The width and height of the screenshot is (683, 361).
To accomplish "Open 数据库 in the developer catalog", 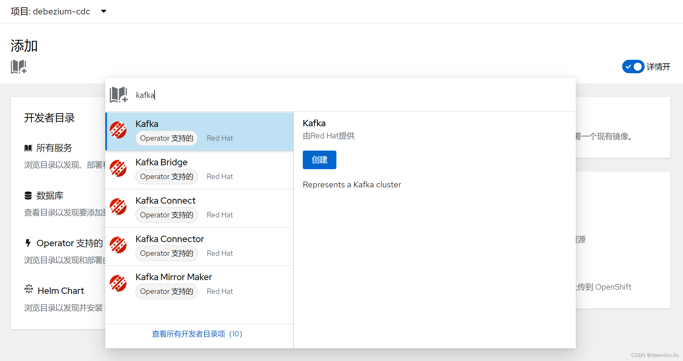I will (x=50, y=195).
